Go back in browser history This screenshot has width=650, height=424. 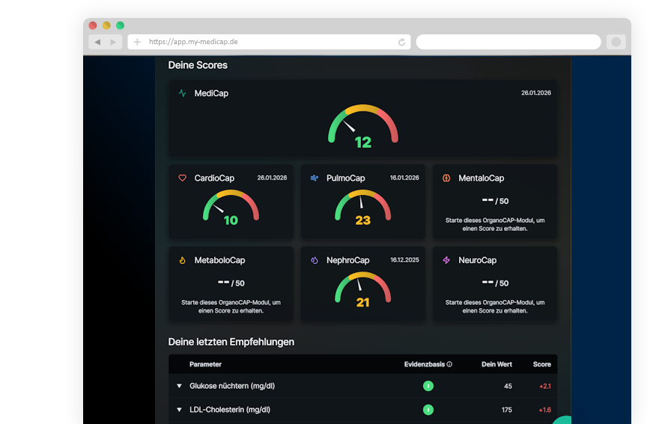(97, 42)
